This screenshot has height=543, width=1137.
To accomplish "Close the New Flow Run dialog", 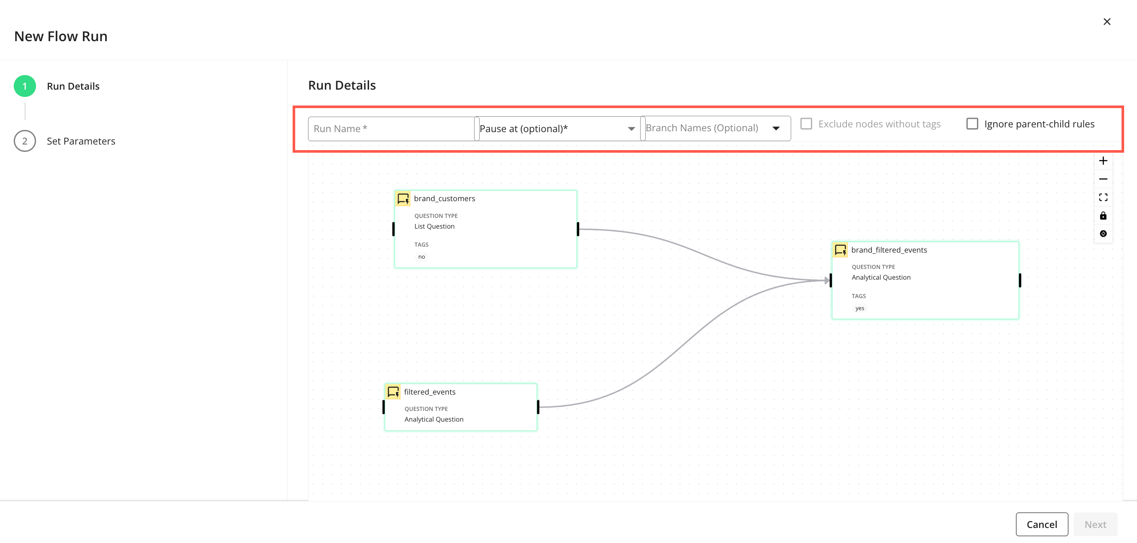I will pyautogui.click(x=1107, y=21).
